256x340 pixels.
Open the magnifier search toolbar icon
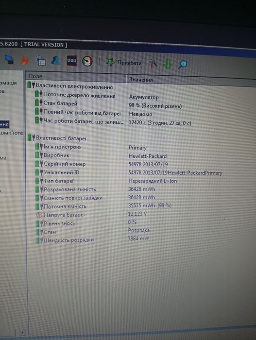183,65
